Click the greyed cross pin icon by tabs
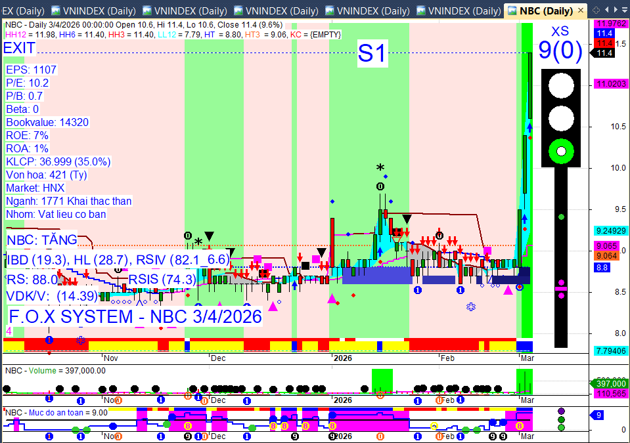The height and width of the screenshot is (443, 630). 596,10
